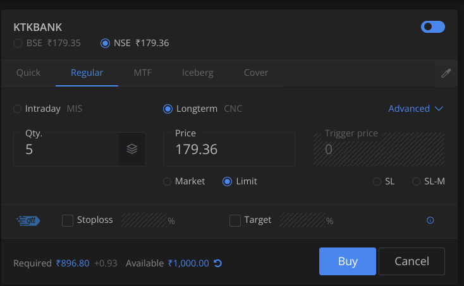Click the Qty. input field
Screen dimensions: 464x286
tap(66, 150)
